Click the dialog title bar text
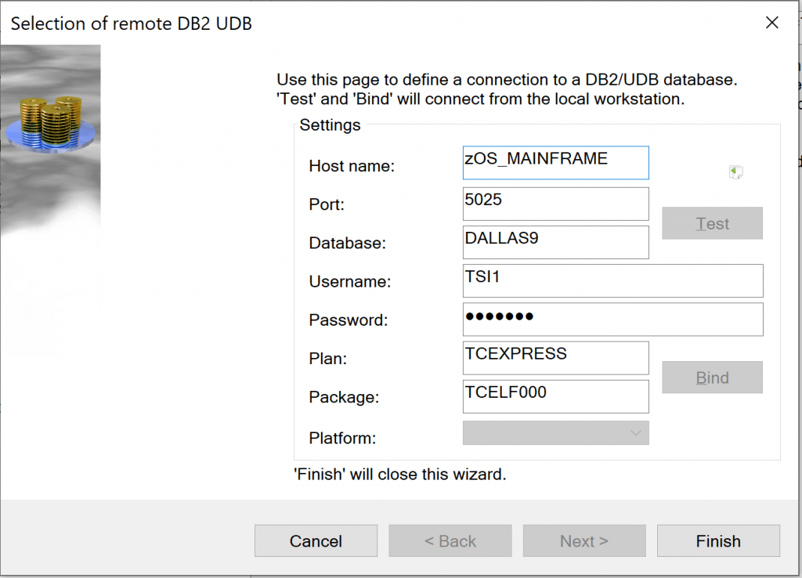Image resolution: width=802 pixels, height=578 pixels. point(130,23)
